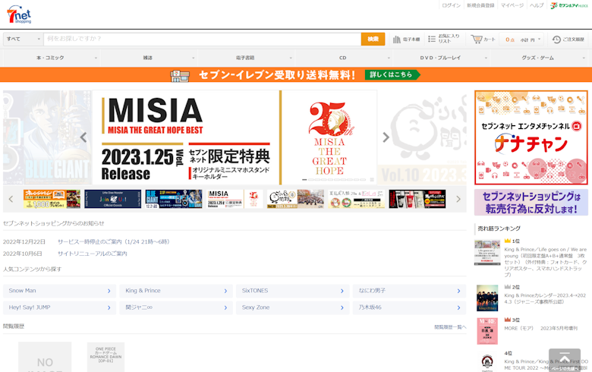This screenshot has height=372, width=592.
Task: Open the すべて category dropdown
Action: pyautogui.click(x=23, y=39)
